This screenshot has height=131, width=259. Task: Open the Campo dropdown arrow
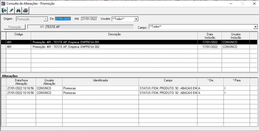(x=255, y=27)
